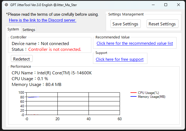Click the CPU Name Intel Core i5-14600K label
The width and height of the screenshot is (186, 131).
[x=52, y=73]
